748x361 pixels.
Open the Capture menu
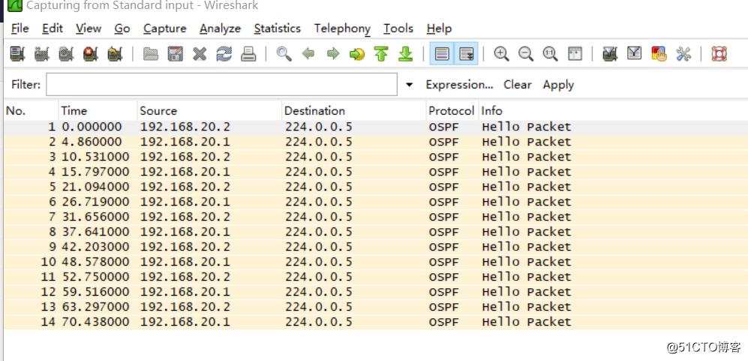pos(164,29)
